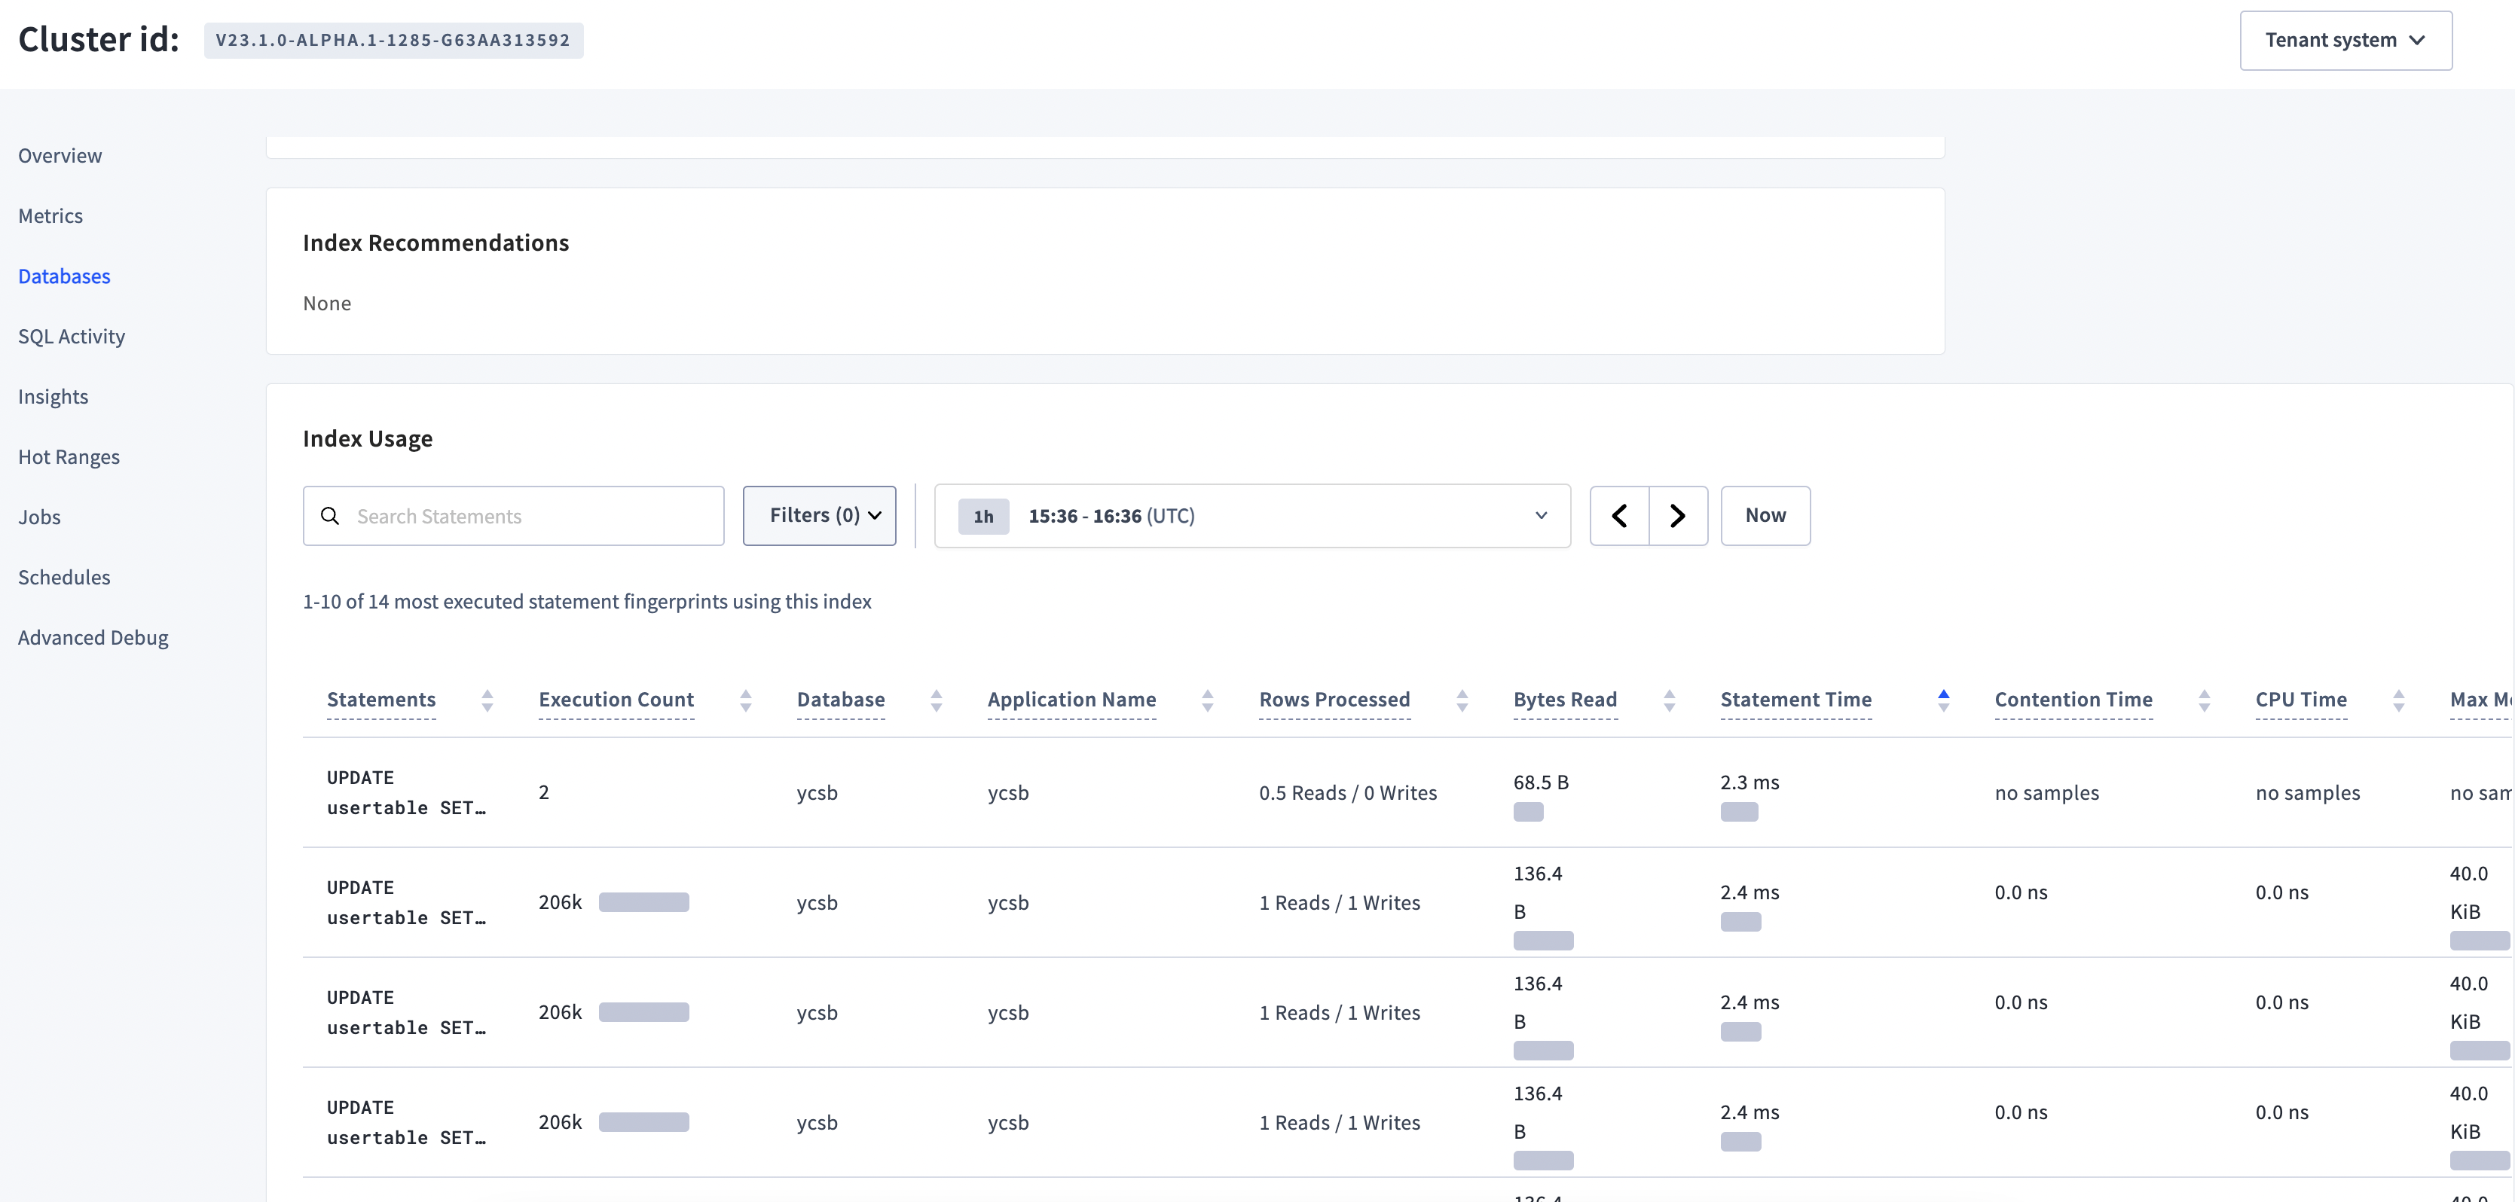Expand the Filters (0) dropdown

tap(819, 515)
